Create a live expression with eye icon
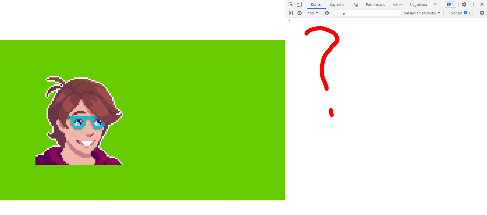This screenshot has height=215, width=487. [x=327, y=13]
